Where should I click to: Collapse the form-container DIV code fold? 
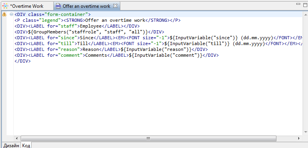(x=11, y=14)
